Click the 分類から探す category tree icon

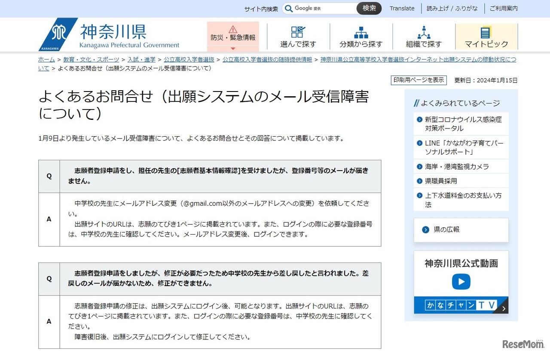pos(361,31)
